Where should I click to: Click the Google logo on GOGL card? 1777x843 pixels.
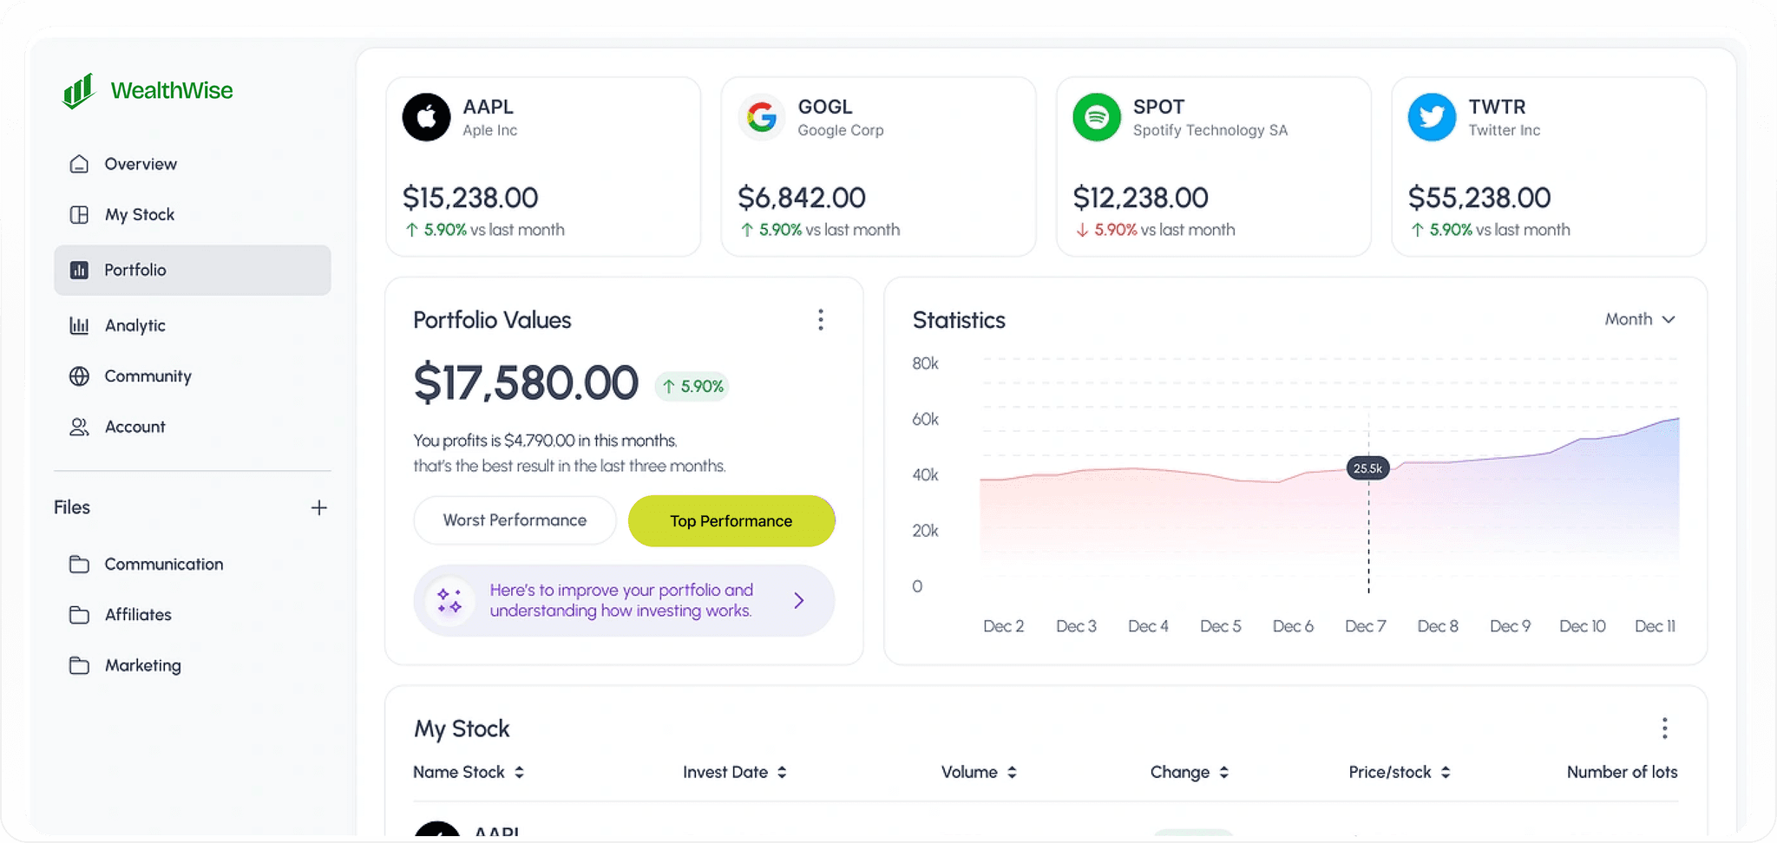pyautogui.click(x=762, y=117)
